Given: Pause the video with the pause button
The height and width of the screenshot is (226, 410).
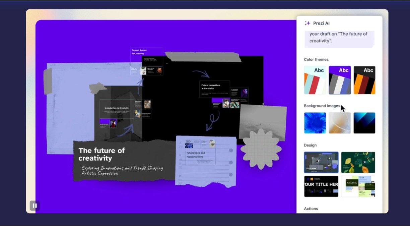Looking at the screenshot, I should pyautogui.click(x=35, y=206).
